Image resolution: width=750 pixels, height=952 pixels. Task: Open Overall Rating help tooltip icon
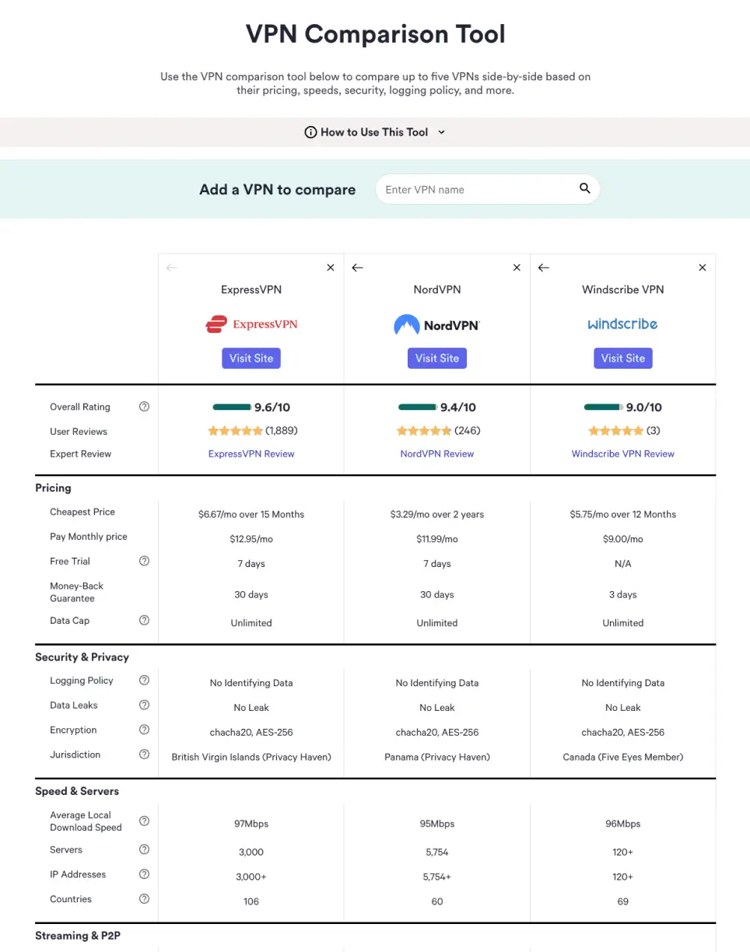[x=144, y=407]
